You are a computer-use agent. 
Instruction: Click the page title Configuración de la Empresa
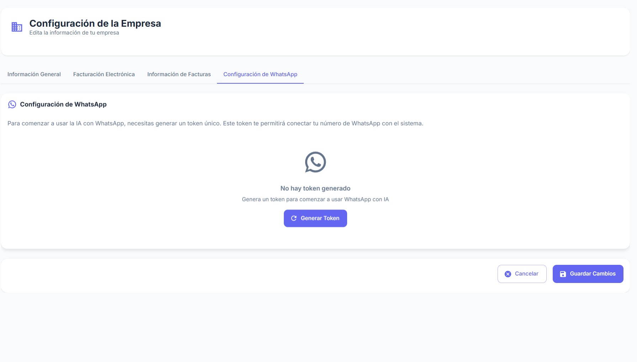95,23
